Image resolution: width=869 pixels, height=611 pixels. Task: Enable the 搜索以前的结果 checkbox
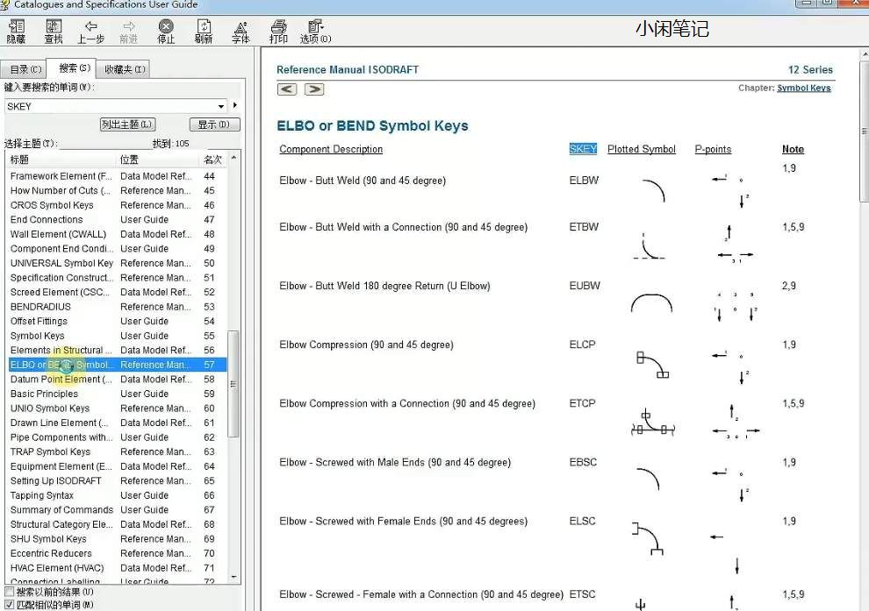pyautogui.click(x=10, y=593)
